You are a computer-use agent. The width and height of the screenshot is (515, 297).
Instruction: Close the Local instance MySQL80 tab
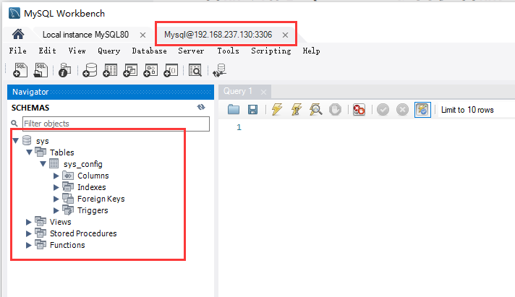click(142, 35)
